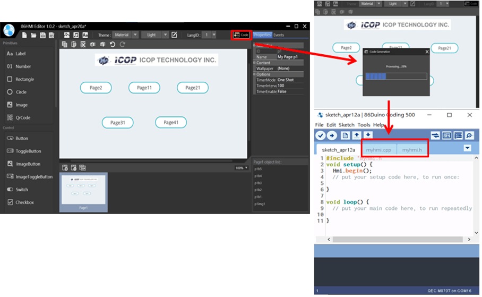Click the Code generation button in 86HMI Editor
This screenshot has height=297, width=482.
(x=241, y=35)
